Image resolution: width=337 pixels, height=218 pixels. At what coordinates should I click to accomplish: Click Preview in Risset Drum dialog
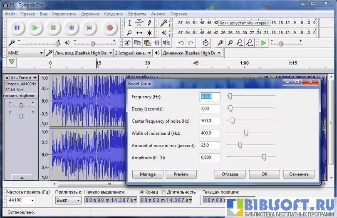tap(181, 174)
